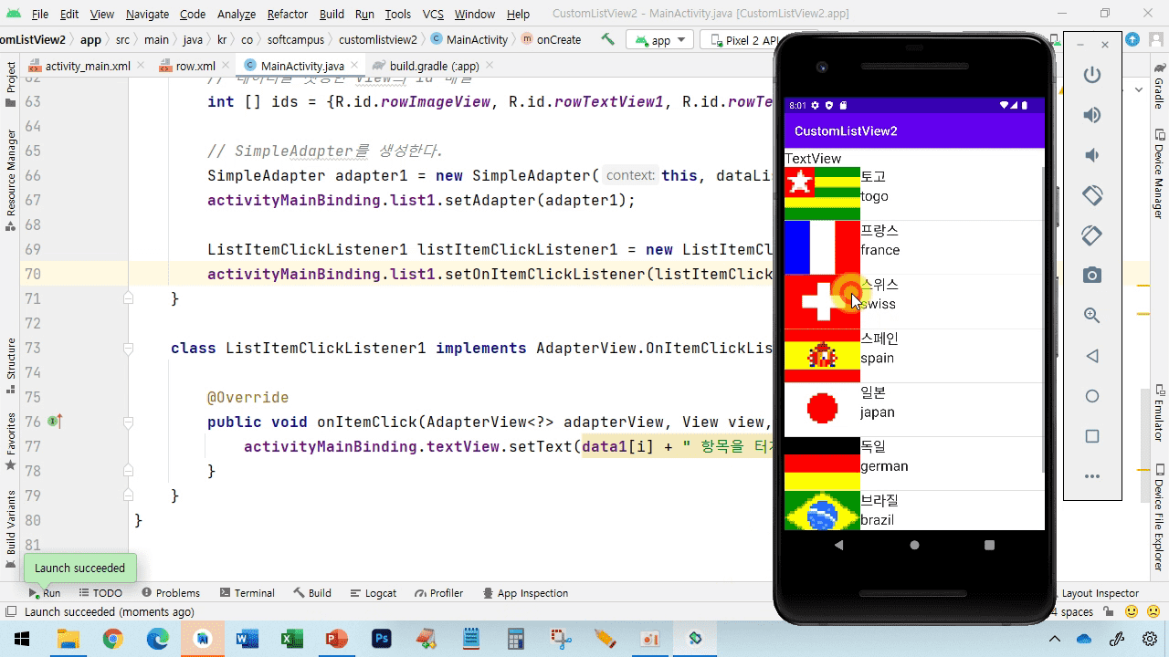This screenshot has width=1169, height=657.
Task: Open the Problems tool window
Action: coord(171,593)
